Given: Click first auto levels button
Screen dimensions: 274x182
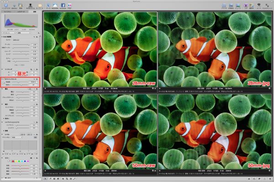Looking at the screenshot, I should 22,135.
